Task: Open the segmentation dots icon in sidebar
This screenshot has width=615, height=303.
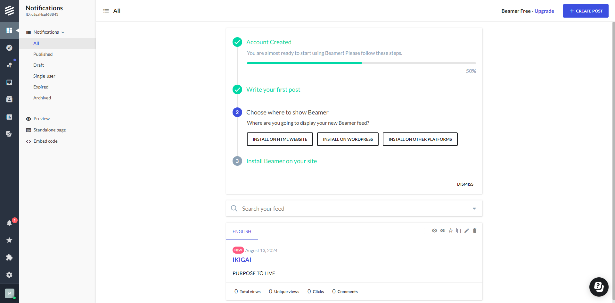Action: pos(9,65)
